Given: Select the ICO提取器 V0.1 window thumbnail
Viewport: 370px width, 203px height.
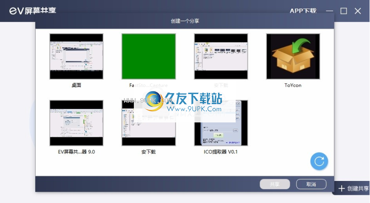Looking at the screenshot, I should (221, 123).
